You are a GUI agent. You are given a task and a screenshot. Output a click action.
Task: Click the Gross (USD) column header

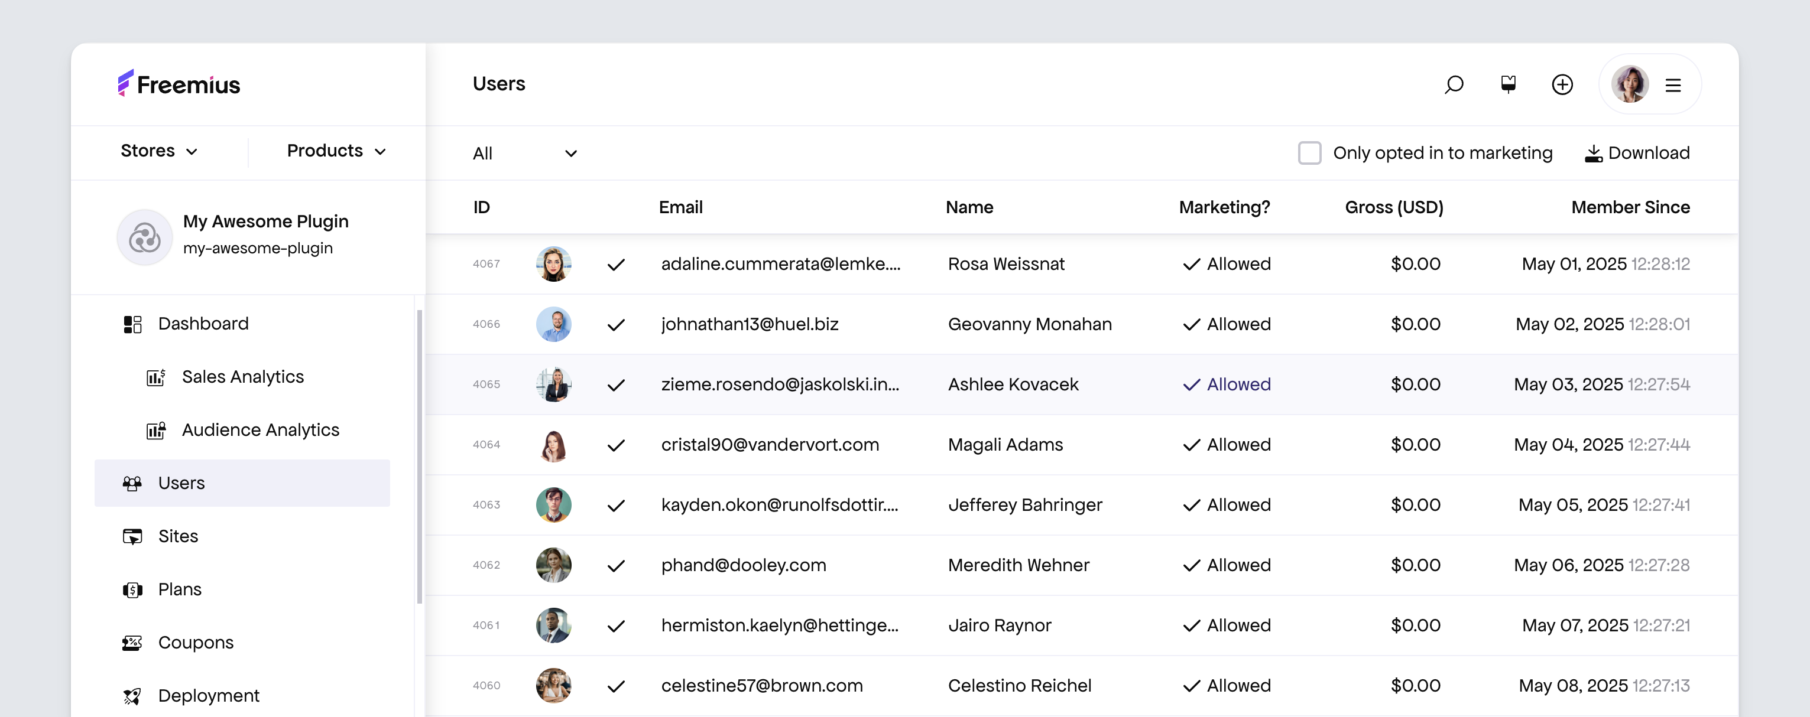click(1394, 207)
